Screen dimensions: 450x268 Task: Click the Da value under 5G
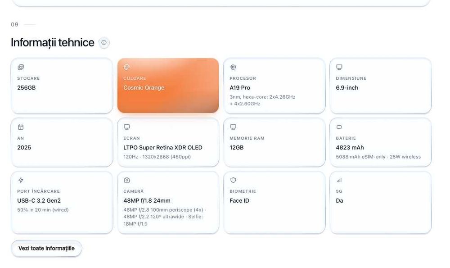pyautogui.click(x=339, y=201)
